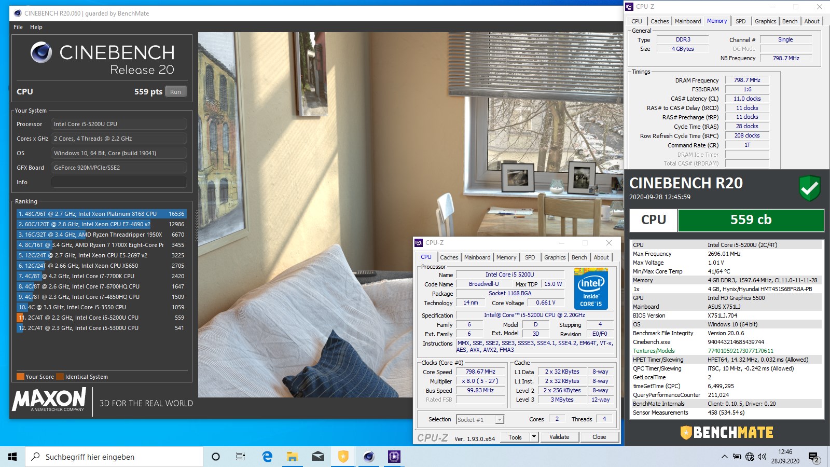Open Cortana circle icon in taskbar
Screen dimensions: 830x467
coord(216,457)
